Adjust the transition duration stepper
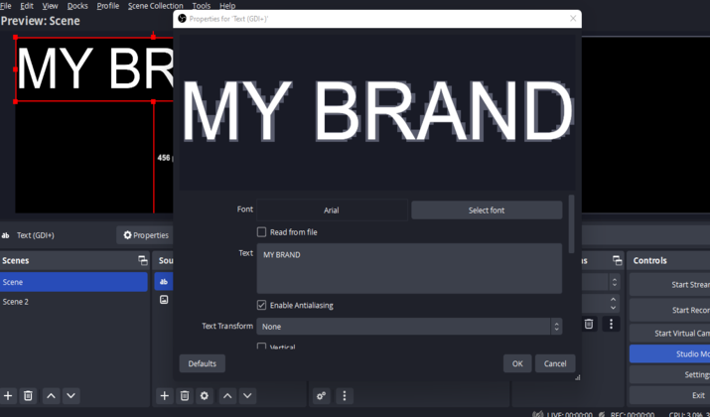This screenshot has height=417, width=710. pyautogui.click(x=613, y=303)
